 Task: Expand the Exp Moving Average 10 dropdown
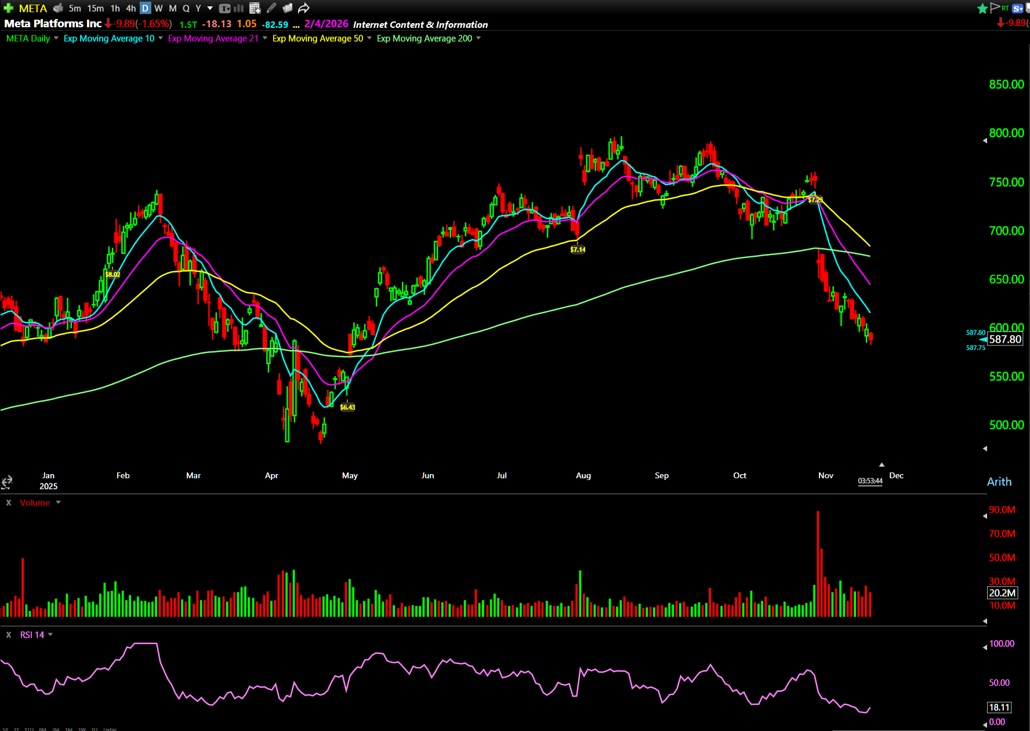161,38
